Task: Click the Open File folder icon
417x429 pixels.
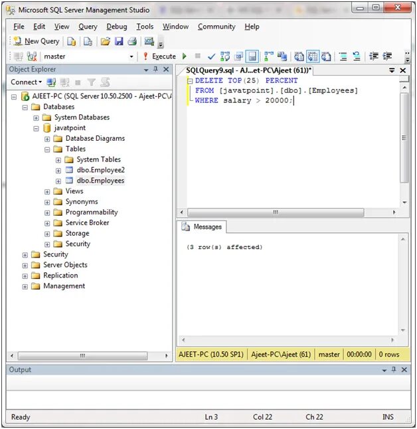Action: (x=106, y=41)
